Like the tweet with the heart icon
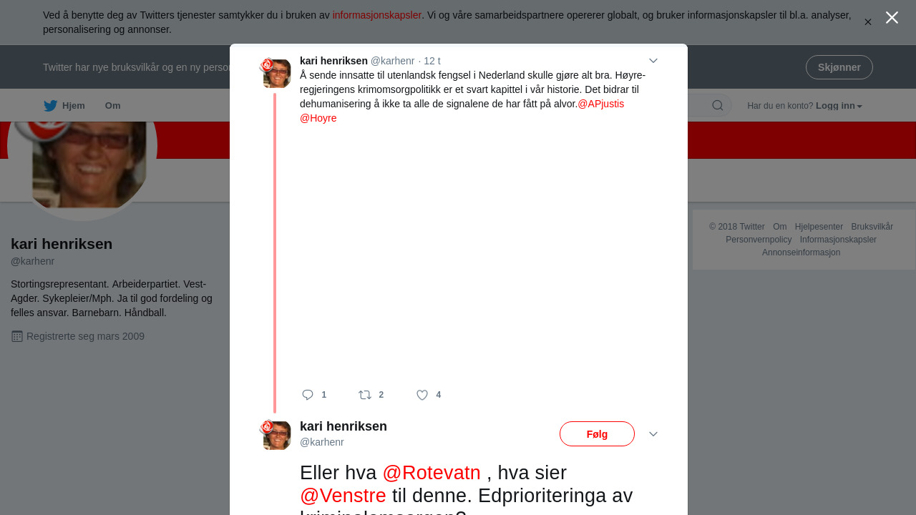This screenshot has height=515, width=916. [x=422, y=395]
